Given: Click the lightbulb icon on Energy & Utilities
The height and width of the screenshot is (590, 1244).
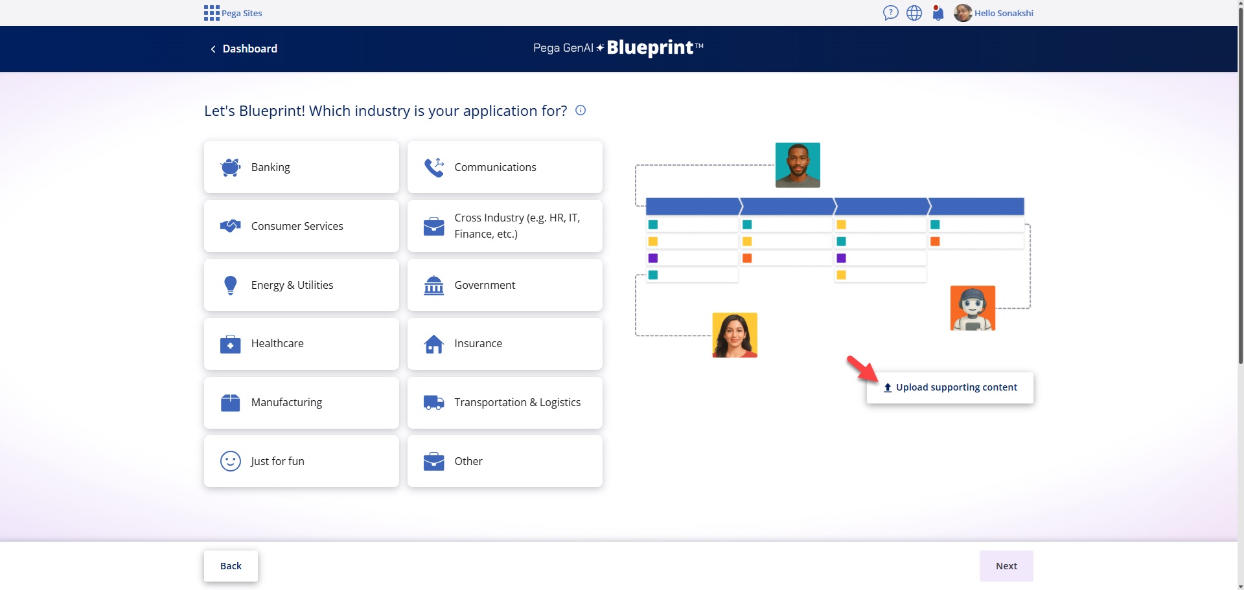Looking at the screenshot, I should pos(230,285).
